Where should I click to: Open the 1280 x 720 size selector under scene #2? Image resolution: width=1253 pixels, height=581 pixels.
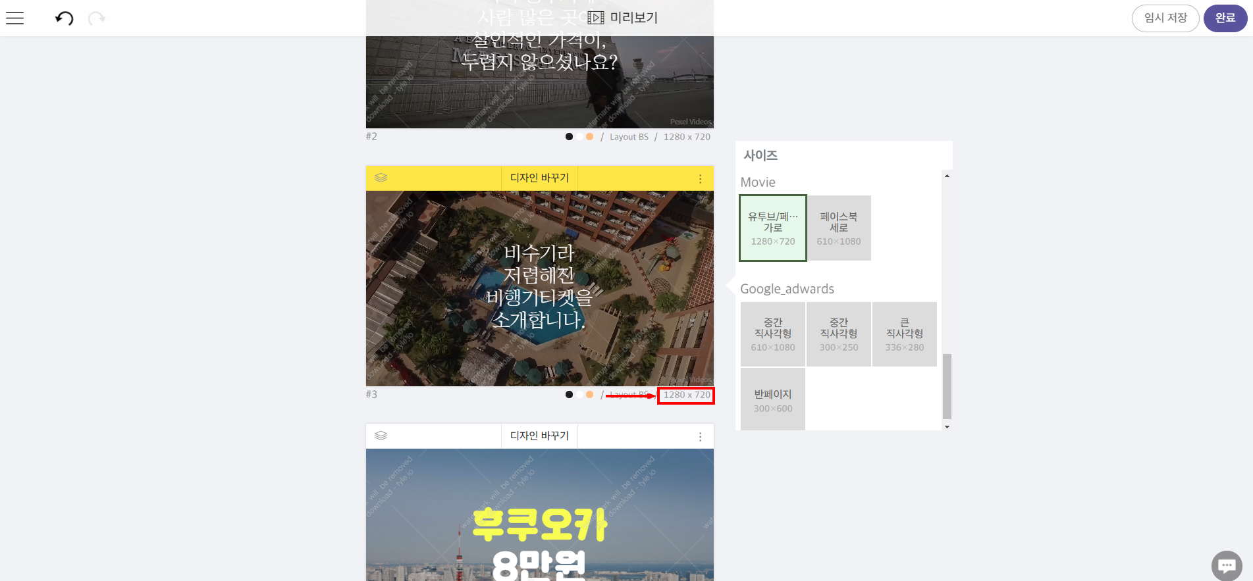[x=687, y=137]
